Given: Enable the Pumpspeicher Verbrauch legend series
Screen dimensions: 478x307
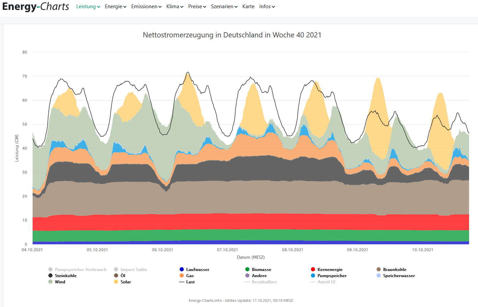Looking at the screenshot, I should [78, 270].
